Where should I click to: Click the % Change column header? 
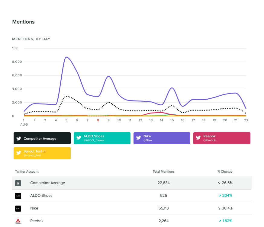click(x=225, y=171)
